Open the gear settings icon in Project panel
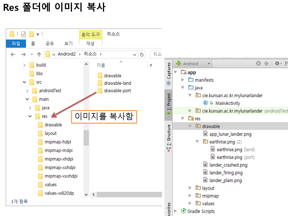The width and height of the screenshot is (288, 216). pos(277,64)
